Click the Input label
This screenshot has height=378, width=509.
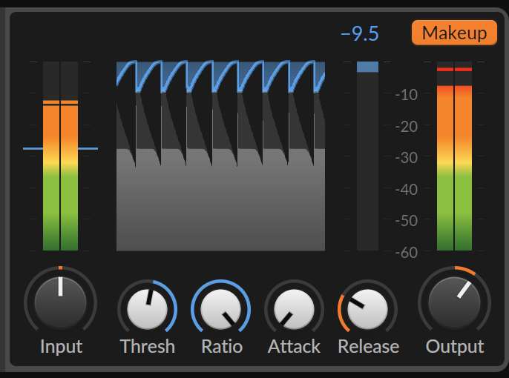click(62, 347)
